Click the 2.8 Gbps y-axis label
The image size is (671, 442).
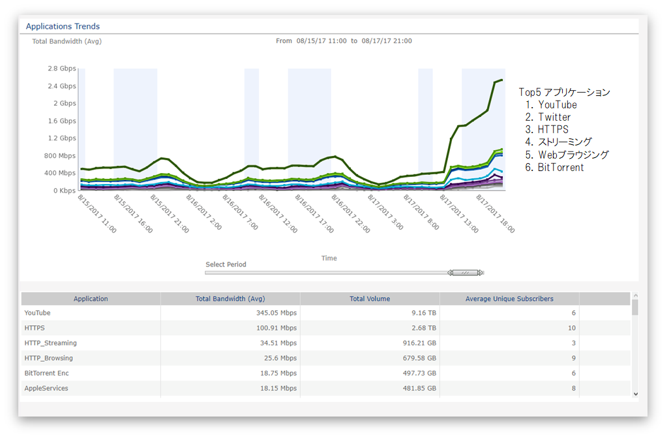point(62,69)
